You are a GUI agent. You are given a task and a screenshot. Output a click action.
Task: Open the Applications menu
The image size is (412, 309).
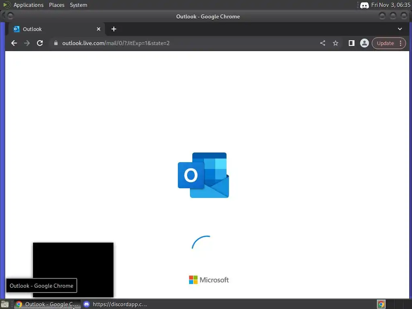(29, 5)
